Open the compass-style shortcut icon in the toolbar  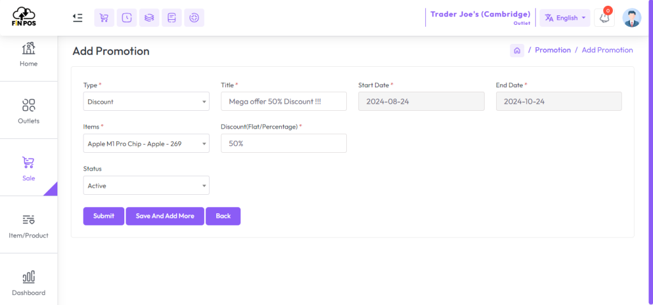point(194,18)
